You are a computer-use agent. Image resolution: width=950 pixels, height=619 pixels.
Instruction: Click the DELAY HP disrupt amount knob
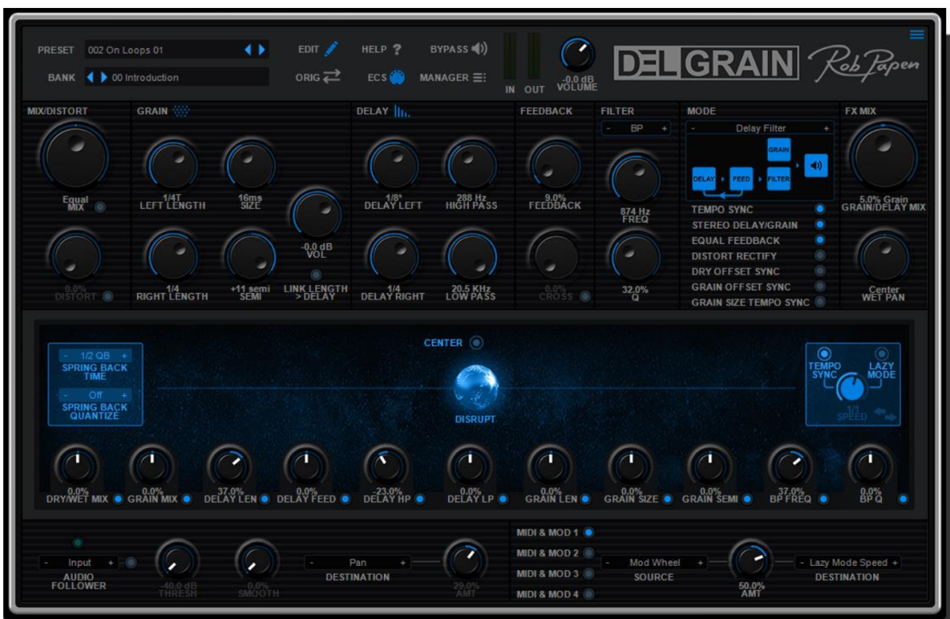pyautogui.click(x=386, y=467)
